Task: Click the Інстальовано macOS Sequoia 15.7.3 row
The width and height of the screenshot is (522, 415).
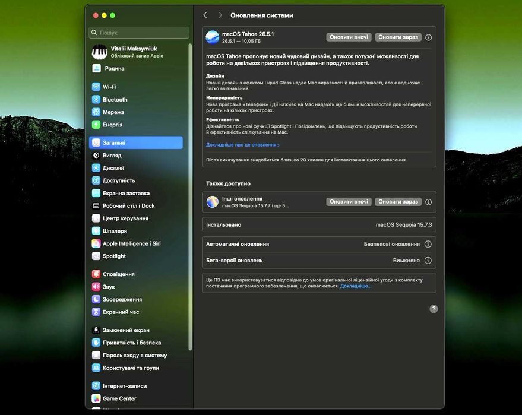Action: [319, 224]
